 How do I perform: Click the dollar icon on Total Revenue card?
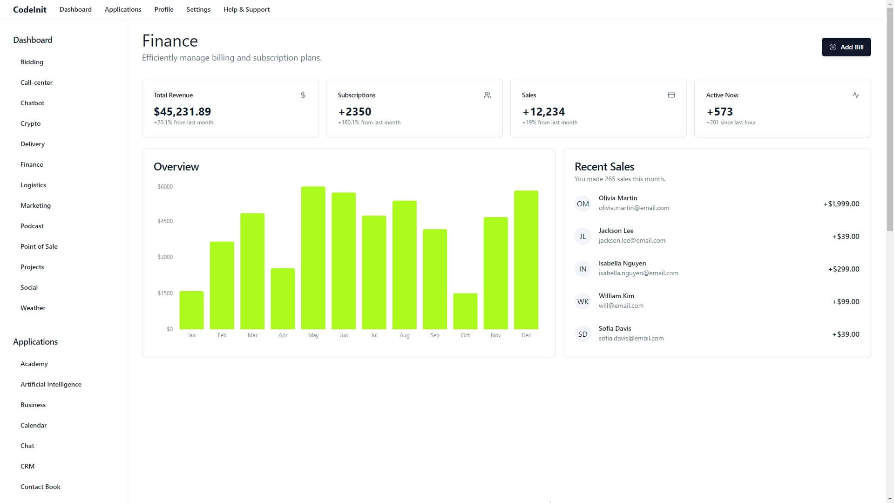(303, 95)
